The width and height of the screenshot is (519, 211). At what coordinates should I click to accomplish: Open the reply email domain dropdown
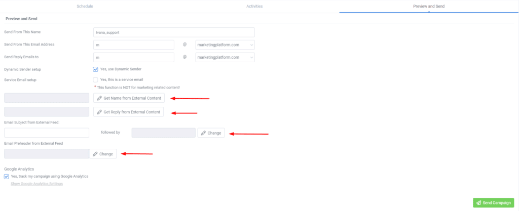[x=225, y=57]
